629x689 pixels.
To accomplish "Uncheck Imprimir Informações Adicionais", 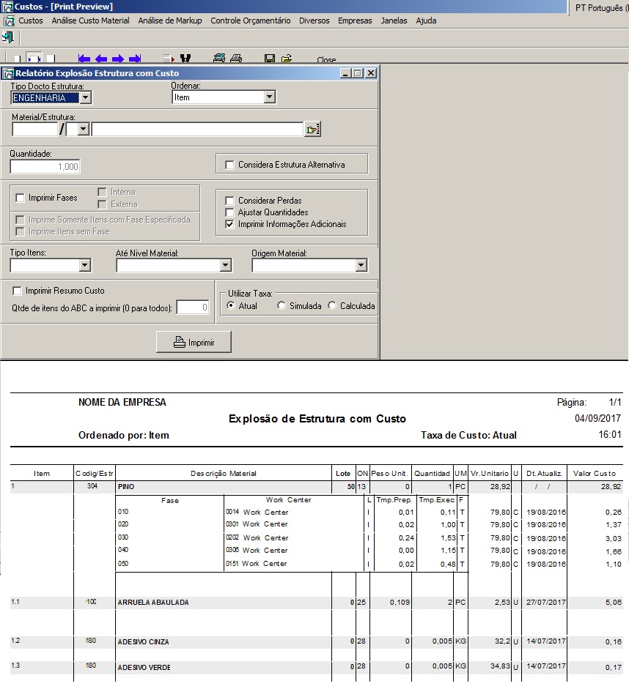I will 230,224.
